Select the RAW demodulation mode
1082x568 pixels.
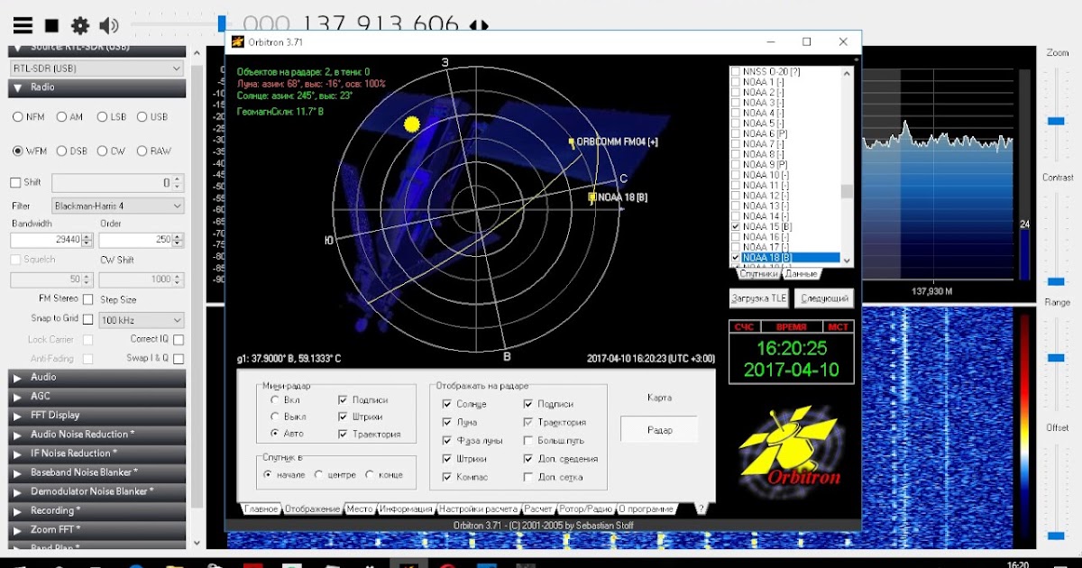click(x=142, y=151)
